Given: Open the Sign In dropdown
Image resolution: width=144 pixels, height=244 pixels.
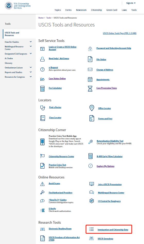Looking at the screenshot, I should pos(131,3).
